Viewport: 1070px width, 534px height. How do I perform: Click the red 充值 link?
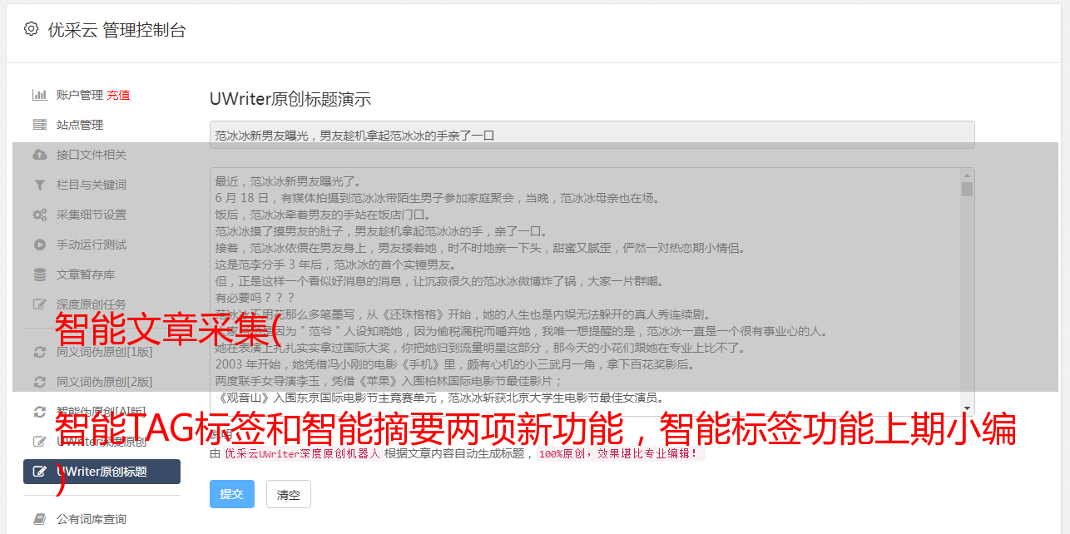pos(118,95)
